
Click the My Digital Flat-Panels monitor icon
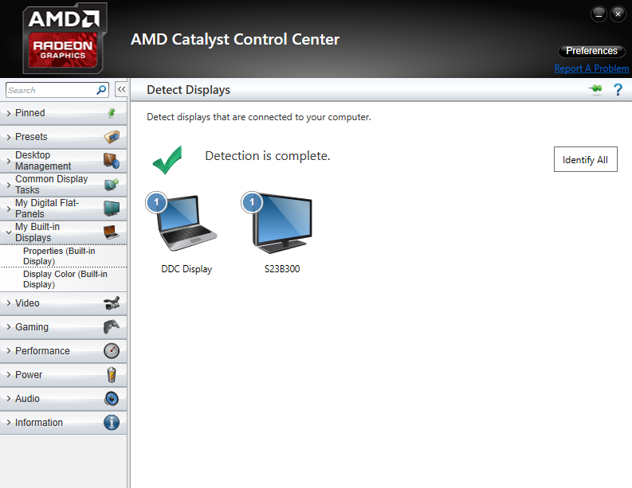(x=112, y=208)
